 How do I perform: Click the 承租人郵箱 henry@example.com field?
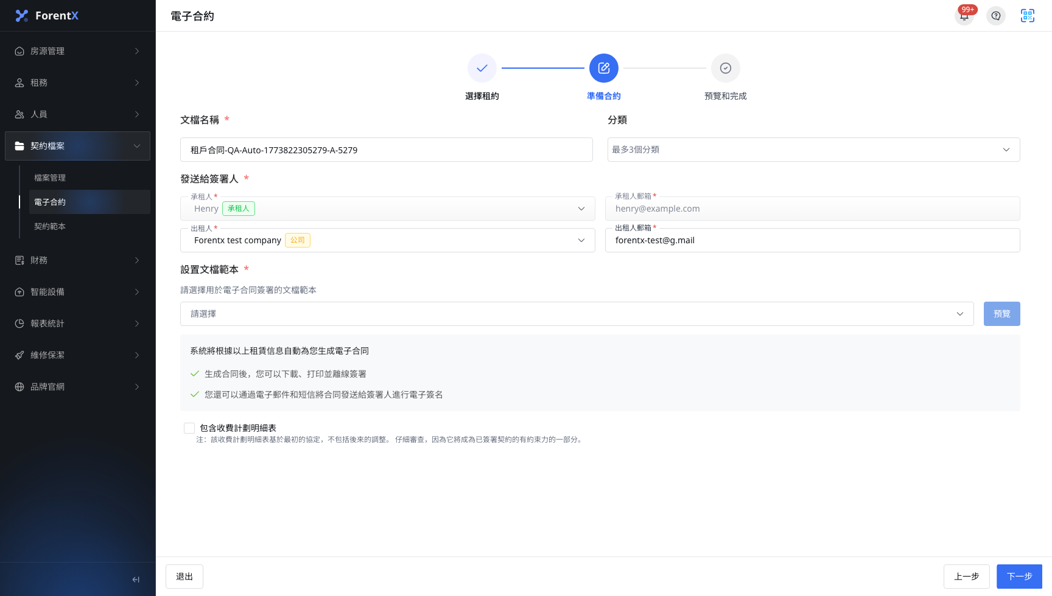point(813,209)
